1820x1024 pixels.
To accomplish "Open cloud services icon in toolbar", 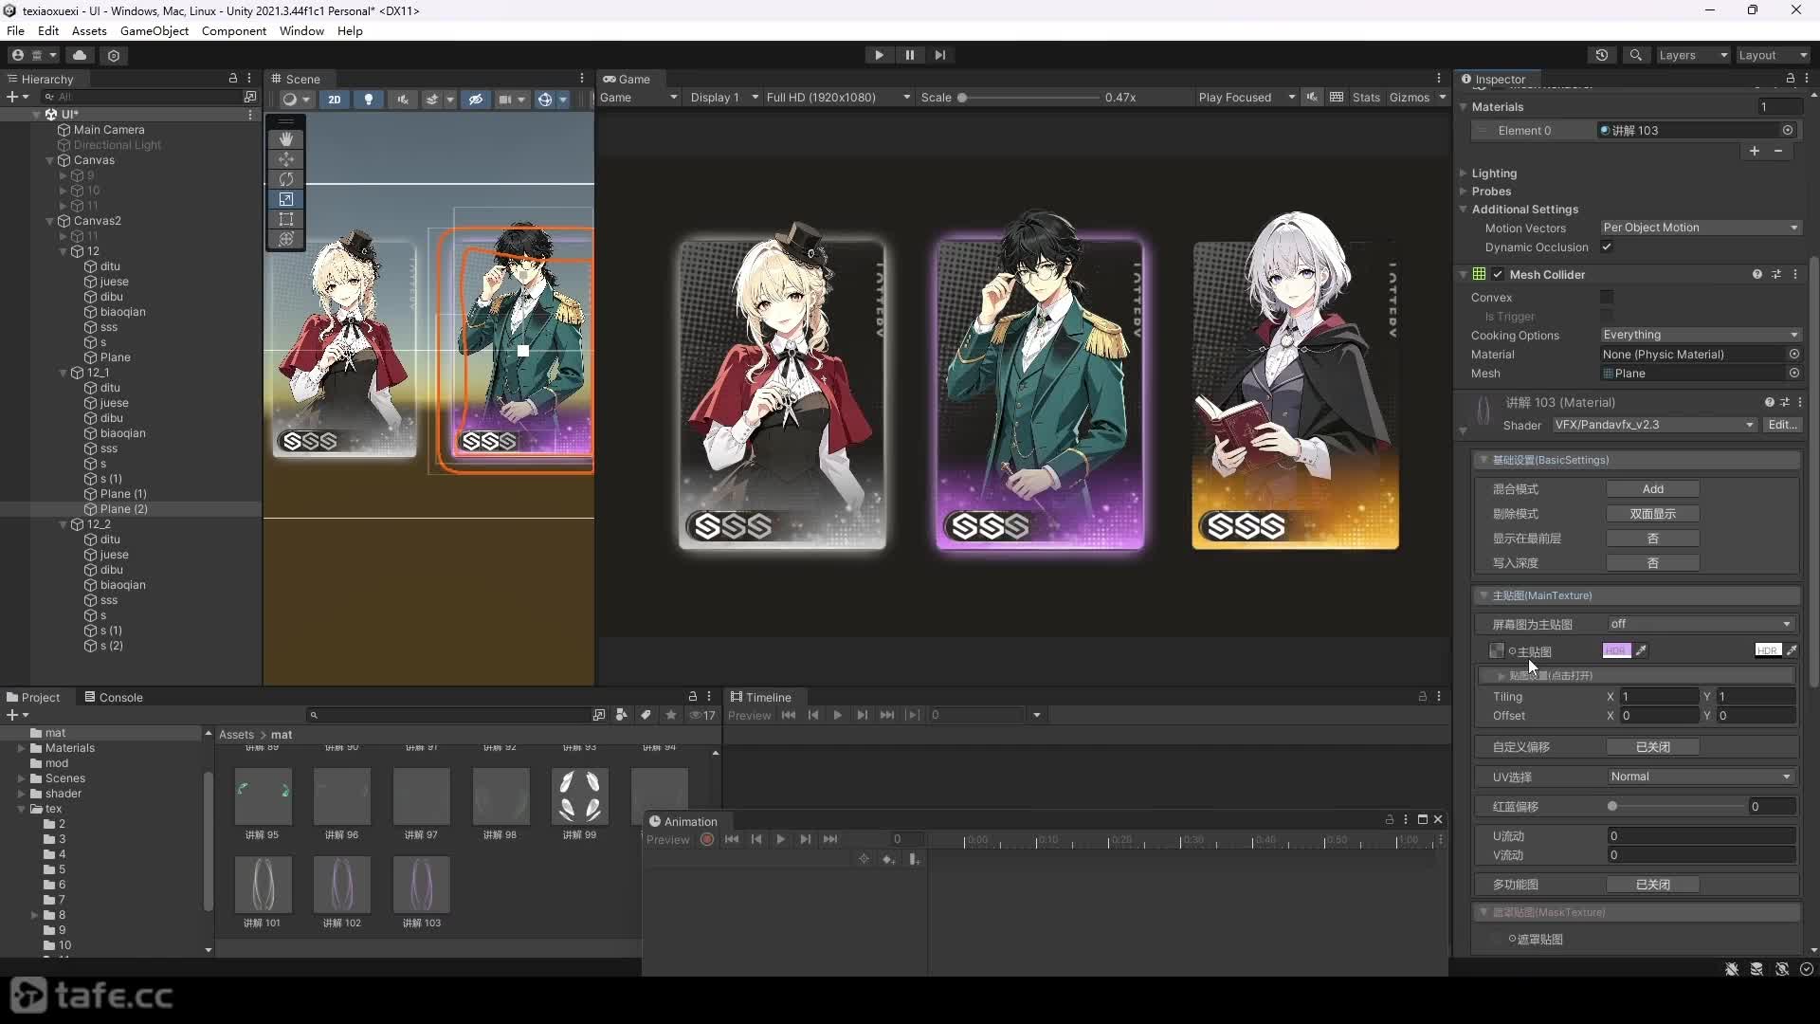I will coord(80,55).
